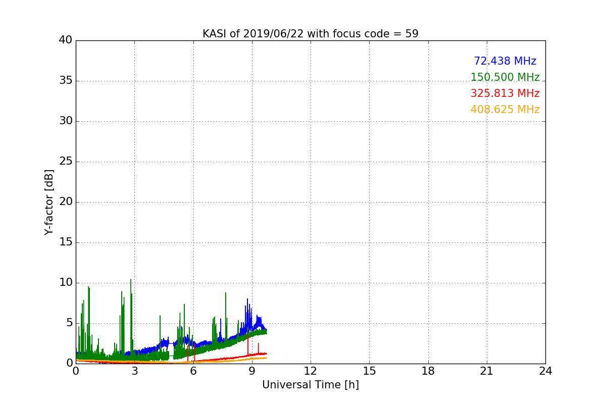Click the y-axis tick label 20
606x404 pixels.
click(x=66, y=202)
